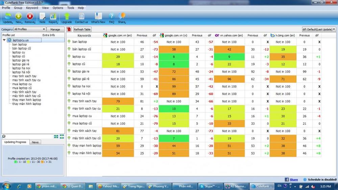Click the pin icon beside 'ban laptop'

coord(69,41)
